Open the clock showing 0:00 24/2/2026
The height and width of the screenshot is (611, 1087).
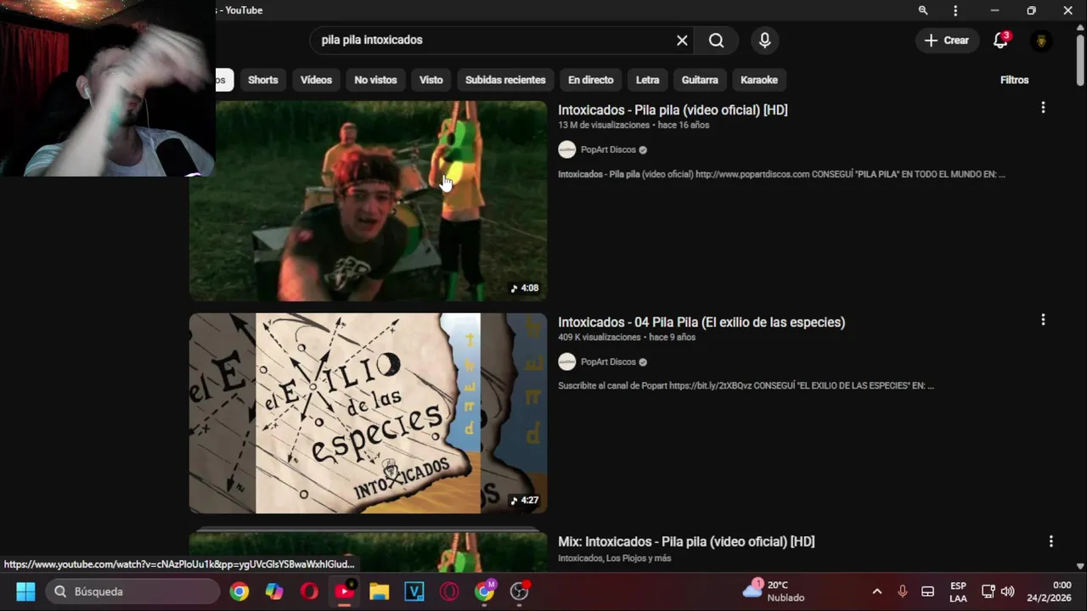(1049, 591)
